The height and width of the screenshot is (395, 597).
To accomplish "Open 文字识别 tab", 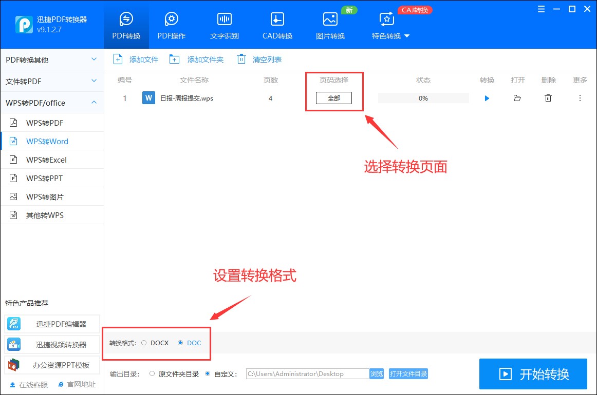I will (224, 25).
